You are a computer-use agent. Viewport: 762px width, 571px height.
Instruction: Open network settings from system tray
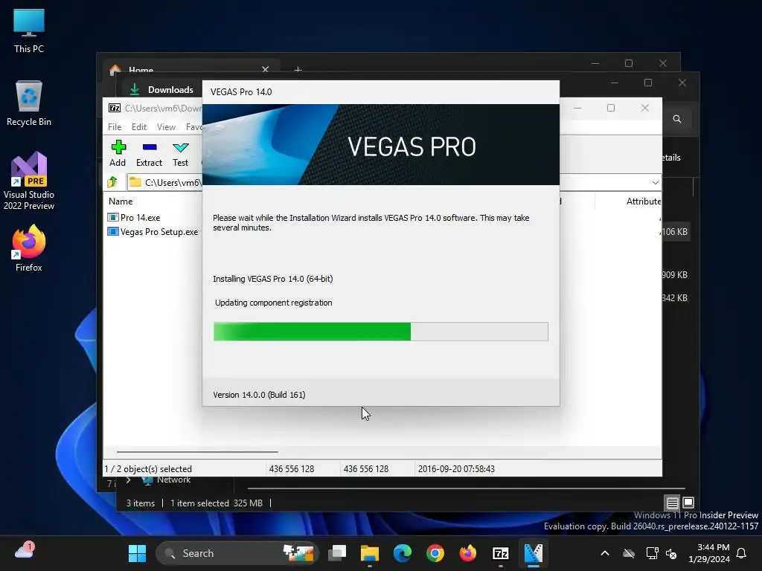click(652, 553)
